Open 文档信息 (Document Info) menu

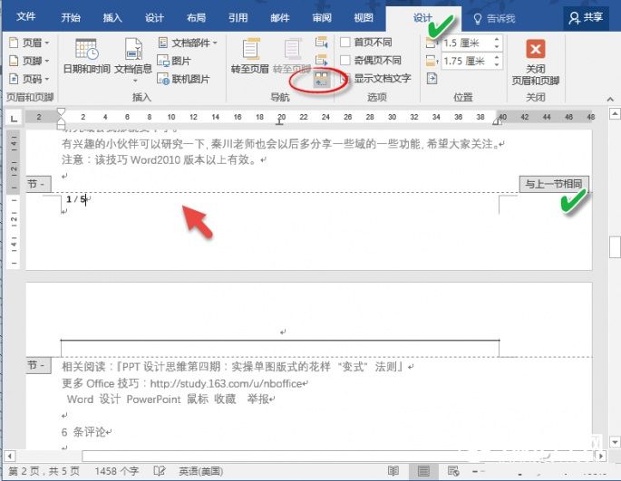click(133, 60)
